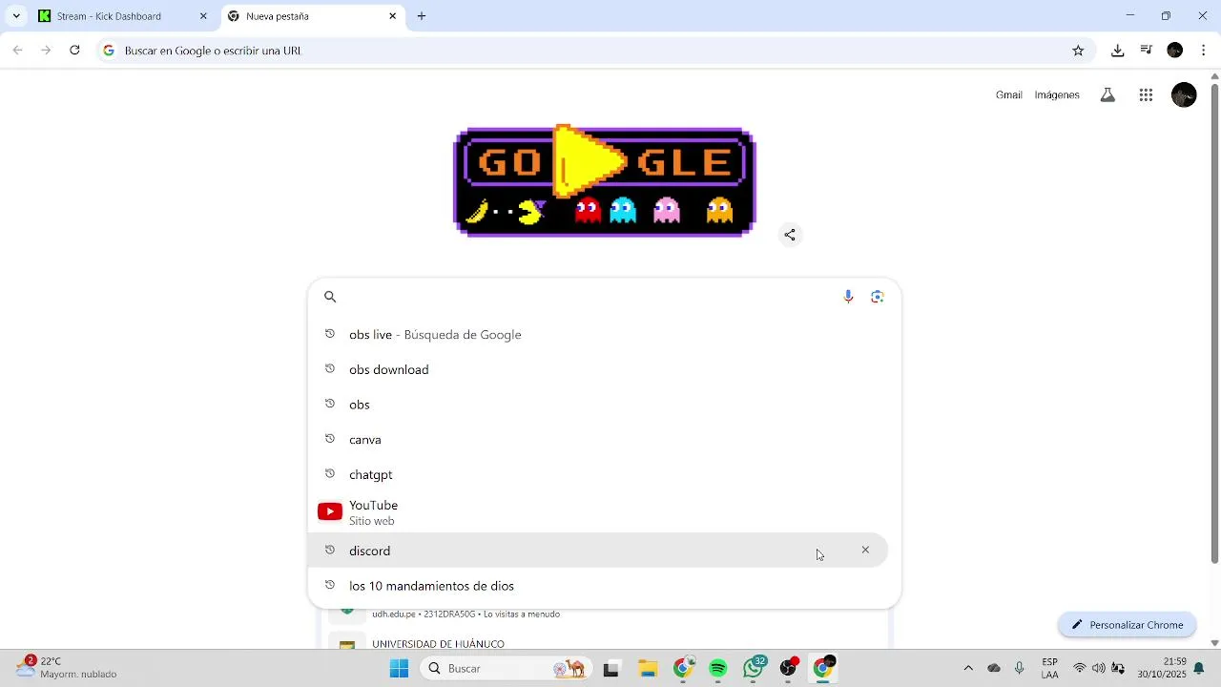
Task: Open the Wi-Fi network tray icon
Action: pos(1080,669)
